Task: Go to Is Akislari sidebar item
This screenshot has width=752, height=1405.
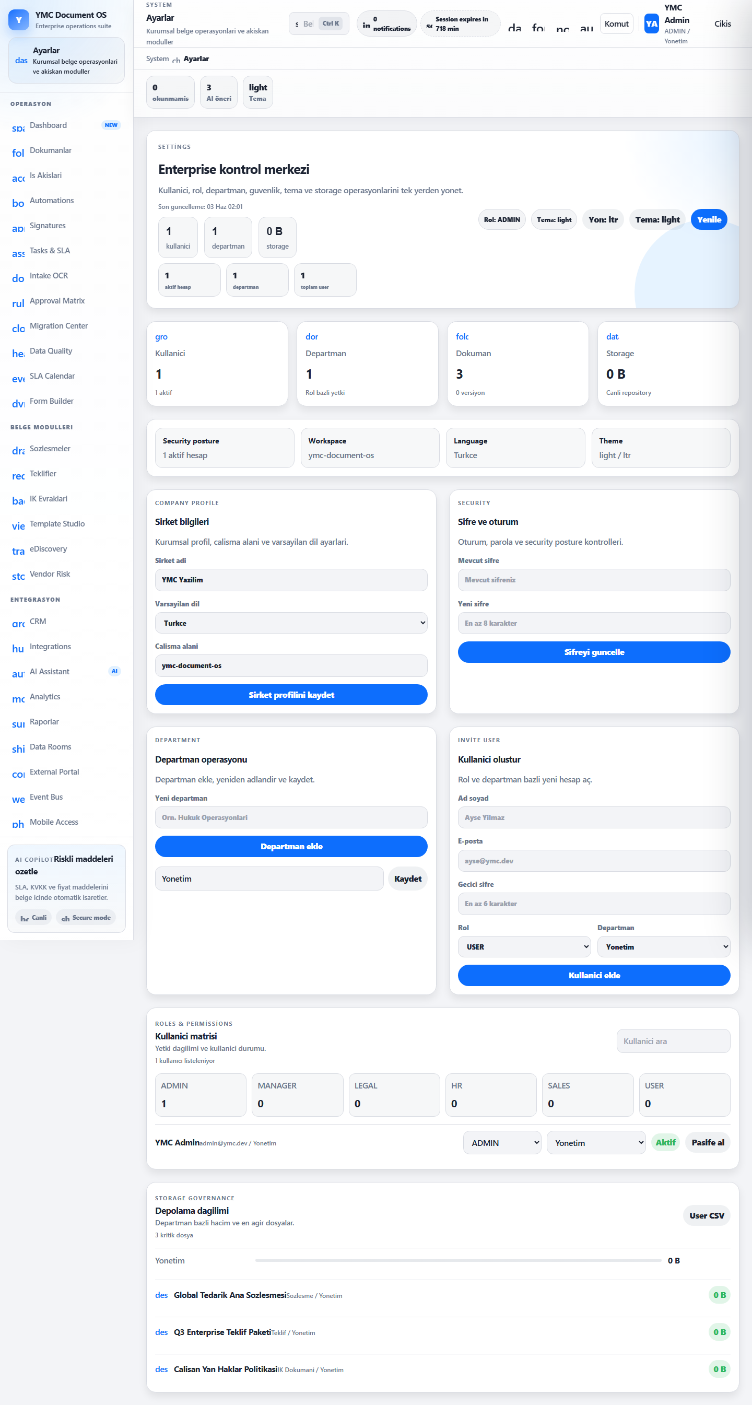Action: click(66, 175)
